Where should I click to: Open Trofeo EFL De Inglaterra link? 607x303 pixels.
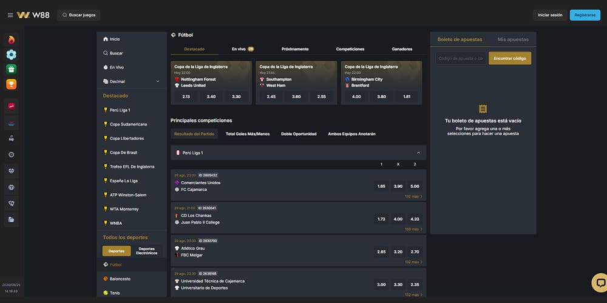(132, 167)
